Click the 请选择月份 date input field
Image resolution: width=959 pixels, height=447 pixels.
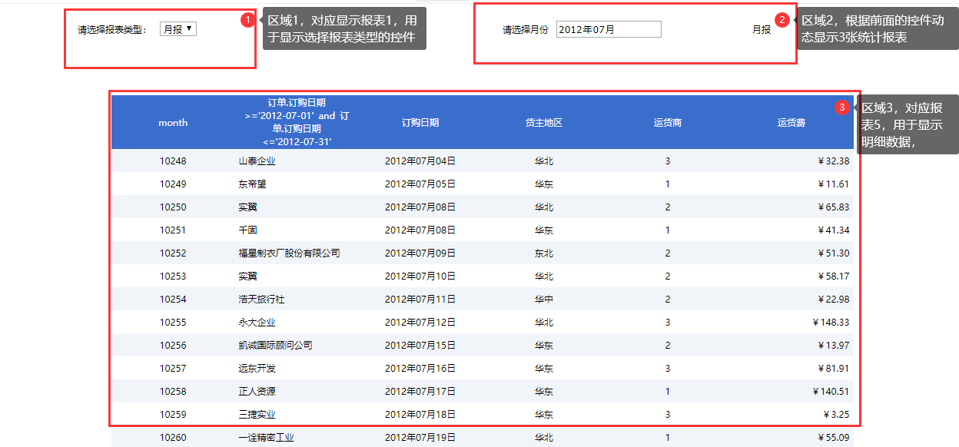pyautogui.click(x=608, y=29)
